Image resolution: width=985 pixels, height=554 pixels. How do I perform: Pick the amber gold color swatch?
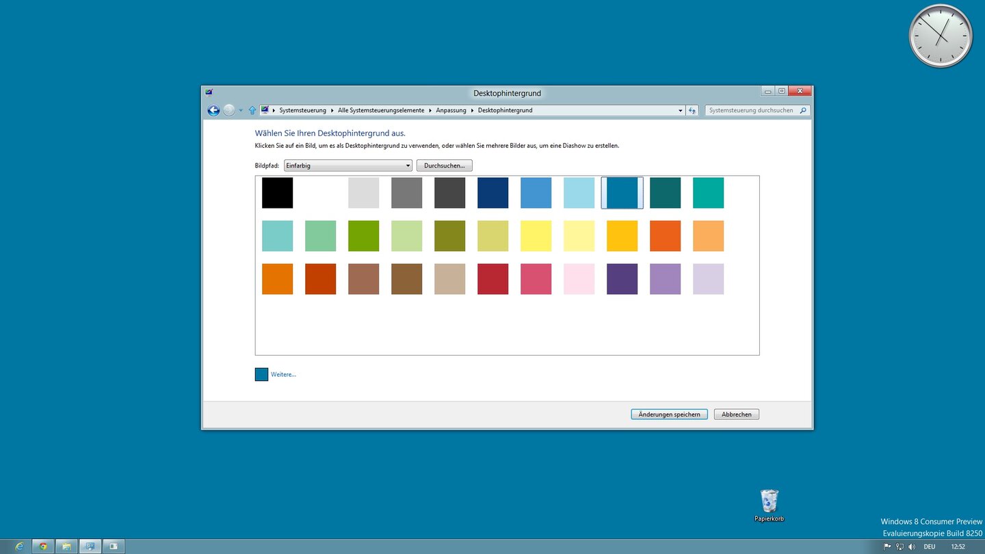[622, 236]
